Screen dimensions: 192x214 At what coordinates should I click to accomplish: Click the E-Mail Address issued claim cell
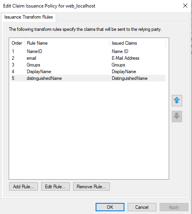(x=126, y=58)
